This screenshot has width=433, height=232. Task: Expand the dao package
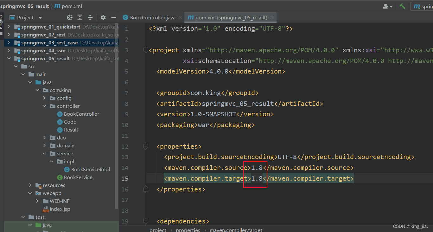[x=45, y=138]
